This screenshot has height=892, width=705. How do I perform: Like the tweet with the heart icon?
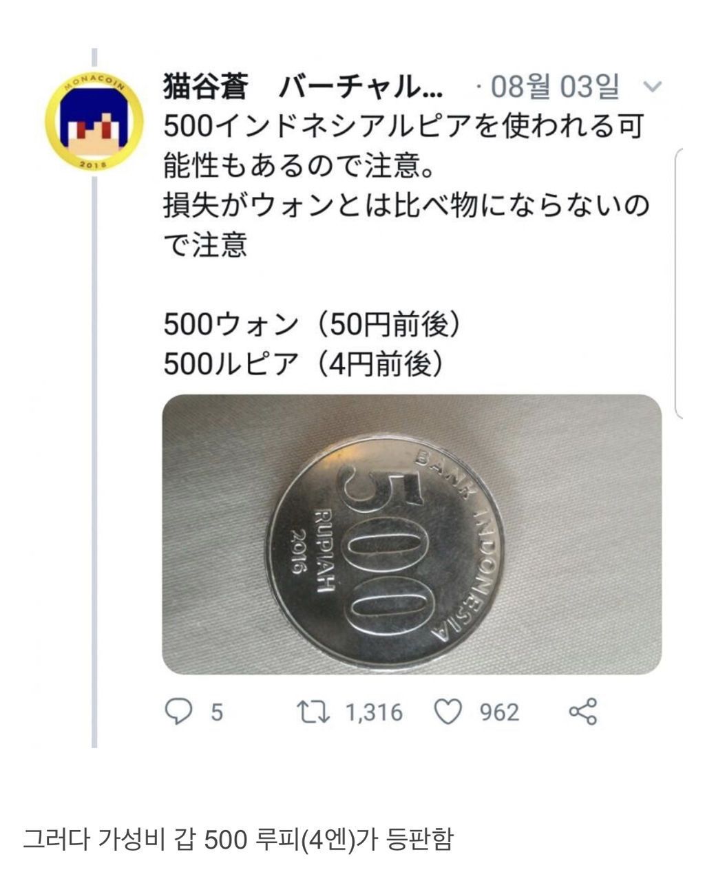pos(448,712)
